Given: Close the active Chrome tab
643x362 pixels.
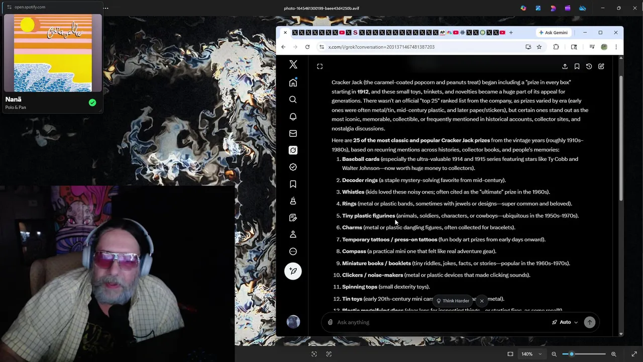Looking at the screenshot, I should (x=285, y=33).
